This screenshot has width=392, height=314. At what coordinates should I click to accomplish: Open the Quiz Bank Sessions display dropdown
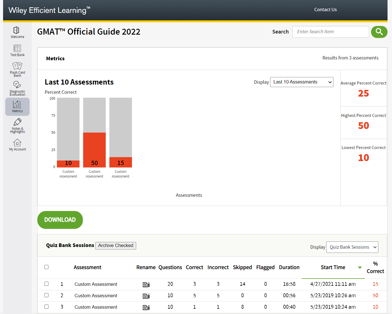pyautogui.click(x=352, y=247)
